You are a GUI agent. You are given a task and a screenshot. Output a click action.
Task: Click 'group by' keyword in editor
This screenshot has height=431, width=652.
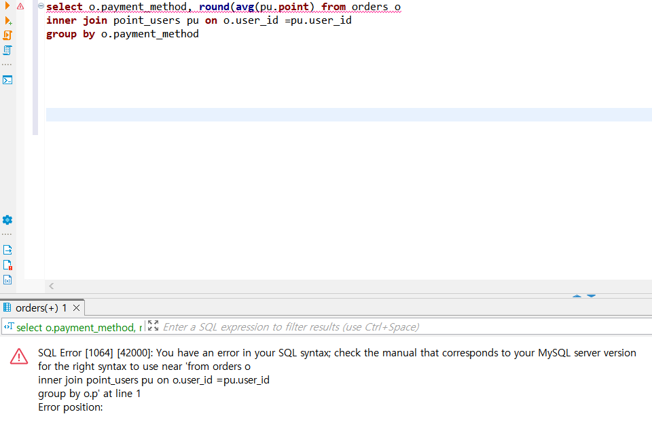tap(71, 34)
